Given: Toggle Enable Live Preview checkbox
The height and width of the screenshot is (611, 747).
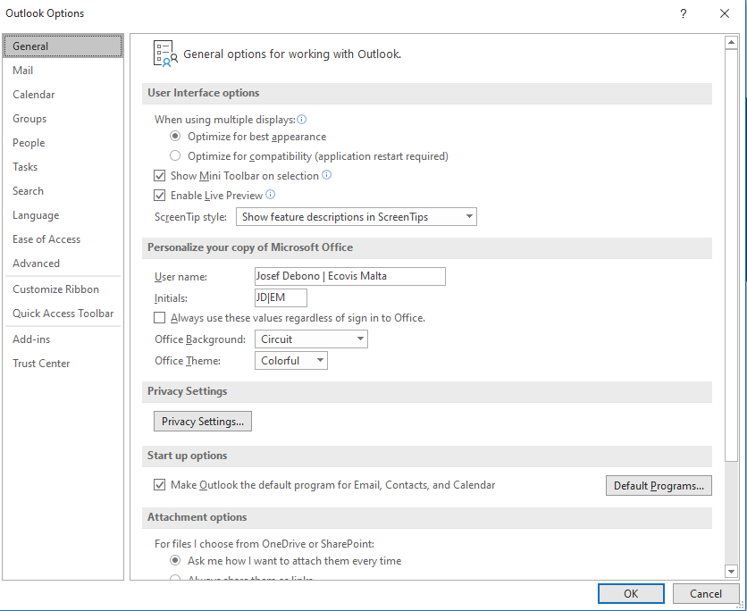Looking at the screenshot, I should pyautogui.click(x=160, y=196).
